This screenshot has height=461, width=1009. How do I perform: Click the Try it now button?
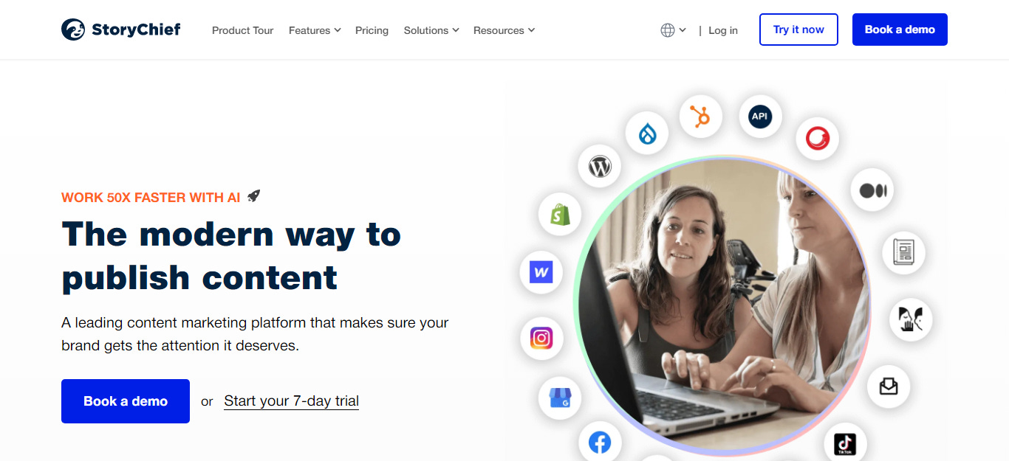pyautogui.click(x=798, y=30)
